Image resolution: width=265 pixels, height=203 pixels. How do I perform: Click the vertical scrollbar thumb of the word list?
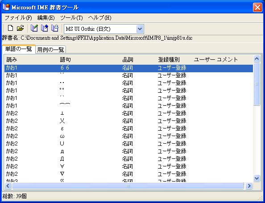click(x=257, y=84)
